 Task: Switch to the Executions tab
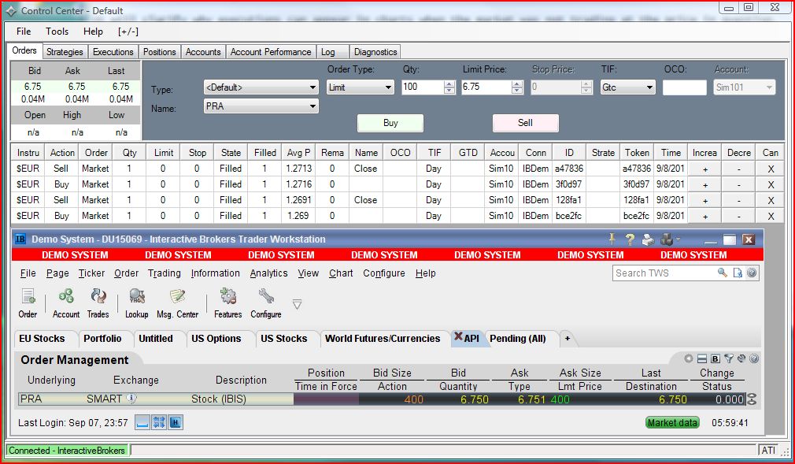[x=113, y=52]
